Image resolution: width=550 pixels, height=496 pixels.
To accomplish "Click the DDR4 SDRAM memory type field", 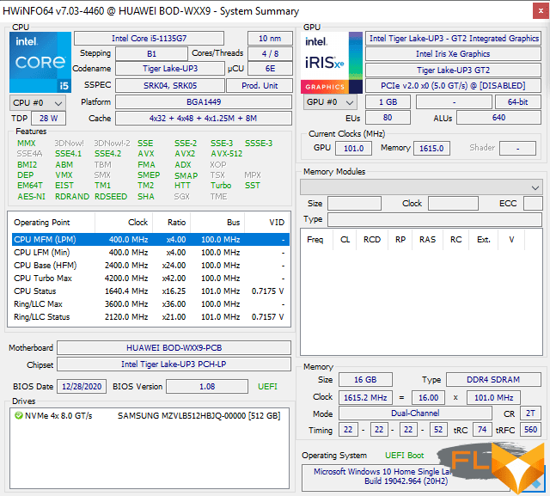I will [x=493, y=380].
